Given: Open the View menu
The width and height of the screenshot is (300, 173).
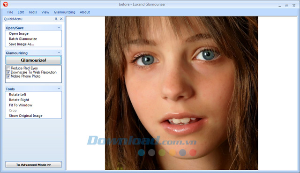Looking at the screenshot, I should (45, 12).
